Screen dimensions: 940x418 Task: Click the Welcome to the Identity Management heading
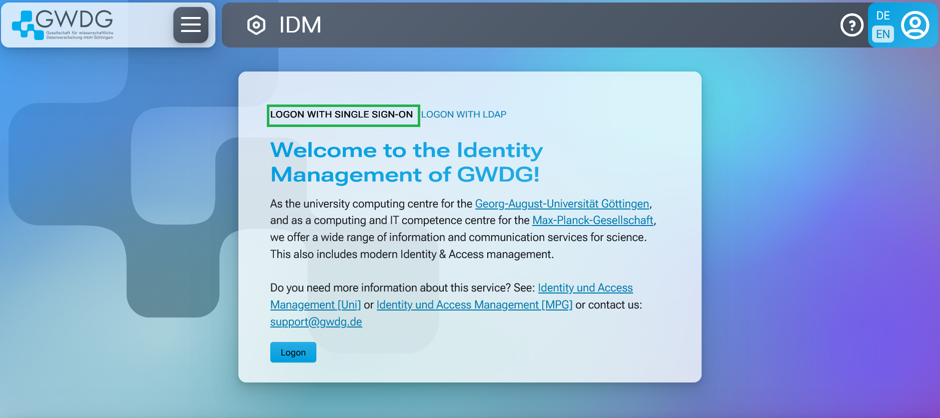(x=406, y=162)
